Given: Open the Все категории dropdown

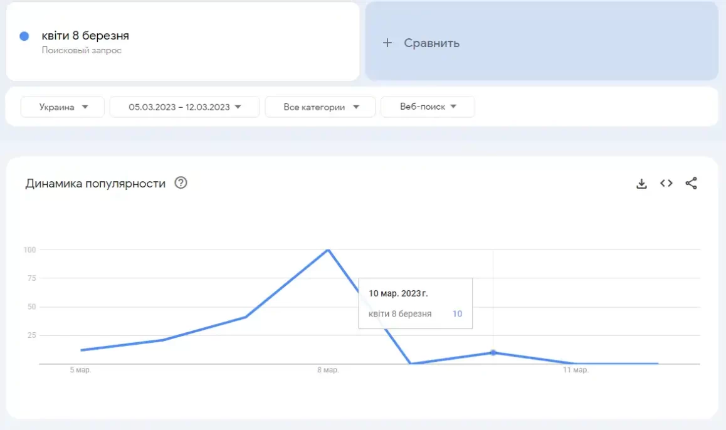Looking at the screenshot, I should tap(320, 107).
